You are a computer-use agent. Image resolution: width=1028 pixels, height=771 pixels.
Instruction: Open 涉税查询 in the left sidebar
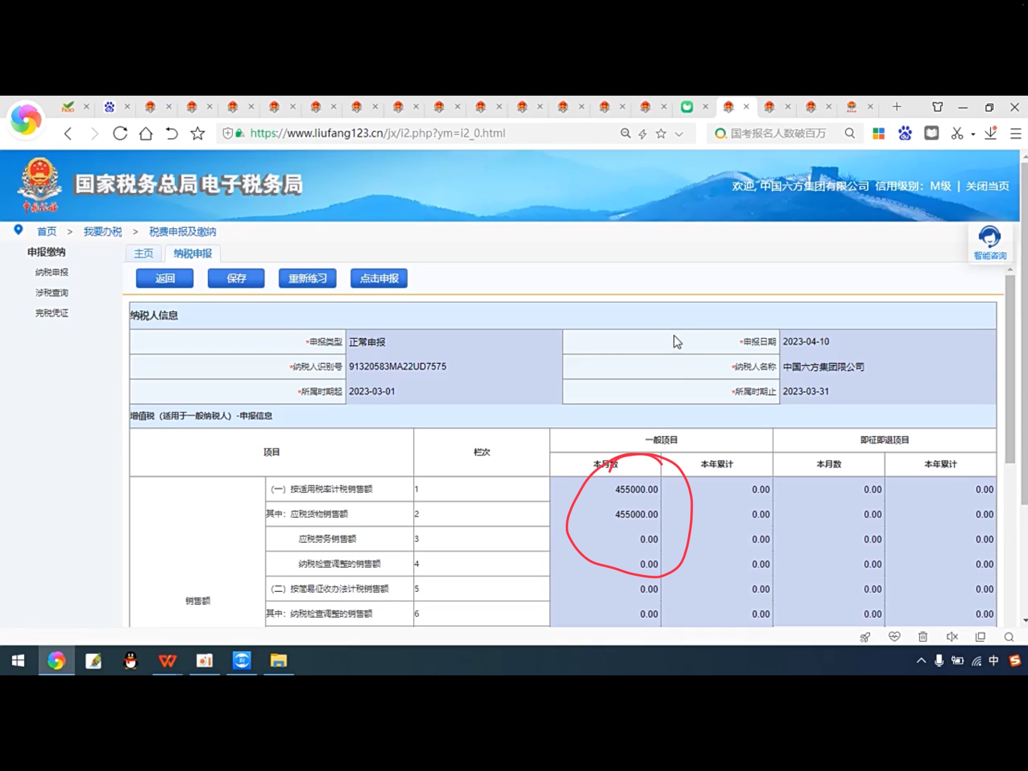(52, 293)
